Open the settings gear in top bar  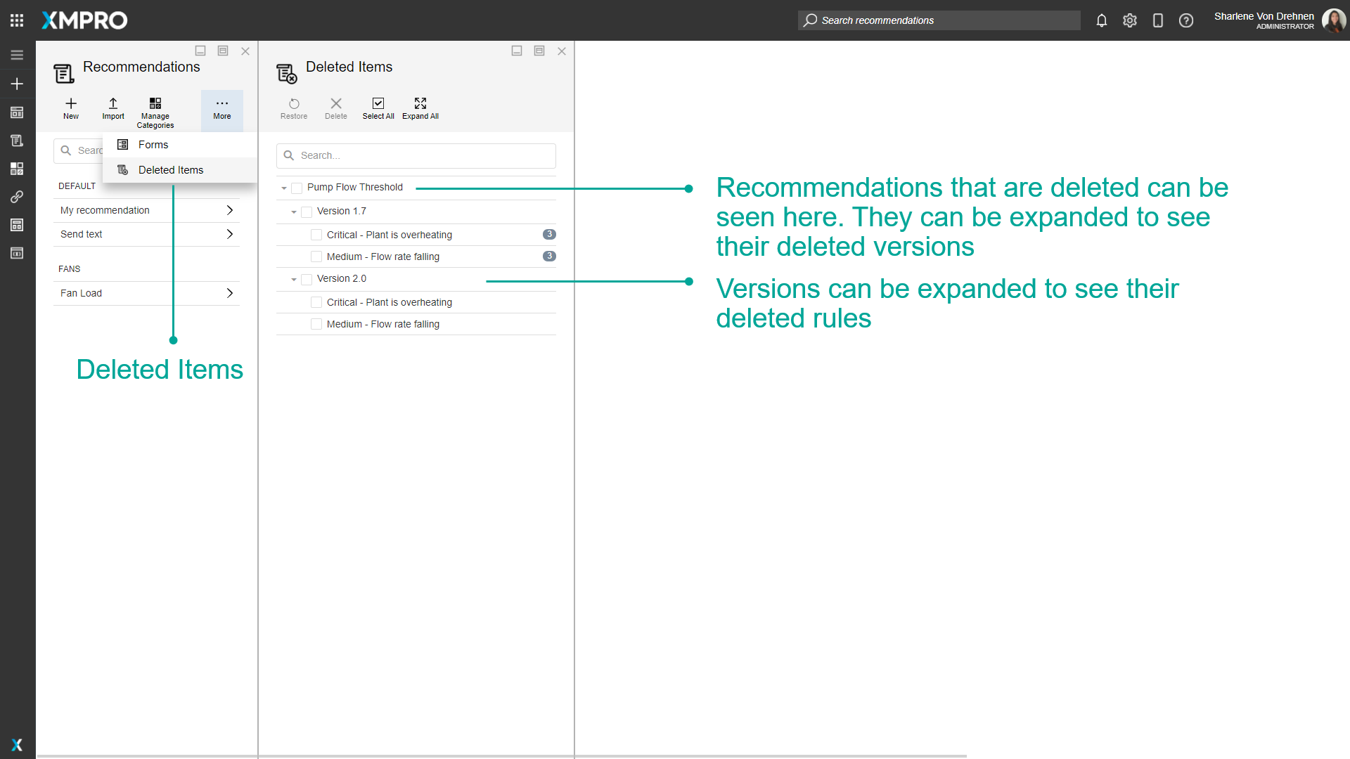[x=1130, y=20]
